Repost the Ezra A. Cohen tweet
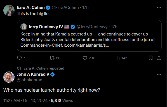Viewport: 167px width, 107px height. click(x=52, y=58)
